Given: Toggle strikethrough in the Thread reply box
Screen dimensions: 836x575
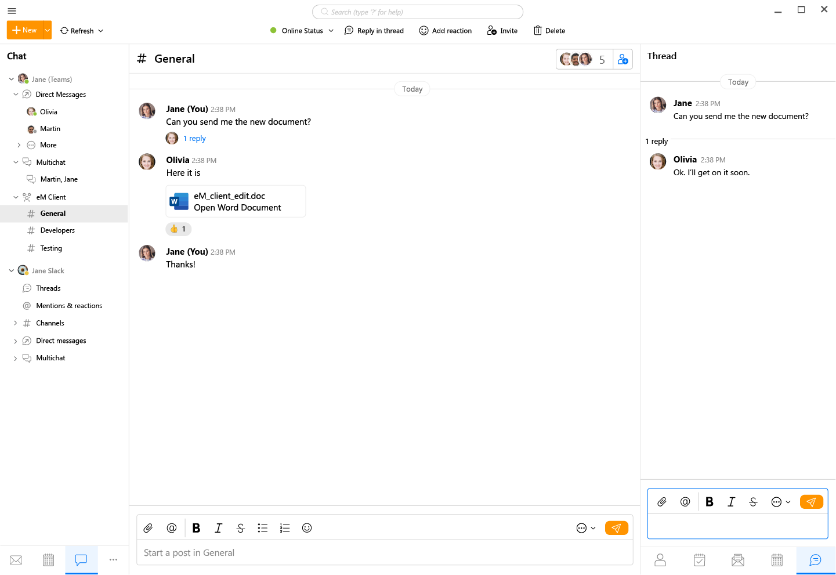Looking at the screenshot, I should pos(753,502).
